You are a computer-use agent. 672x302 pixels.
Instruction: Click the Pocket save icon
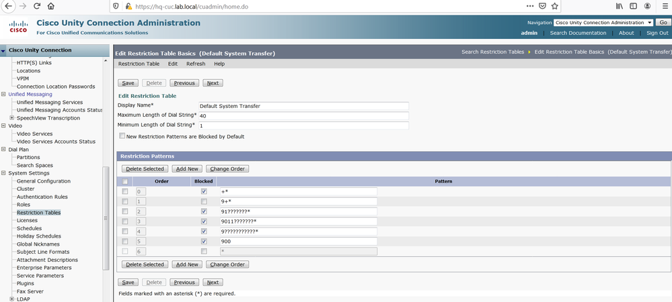(x=542, y=7)
